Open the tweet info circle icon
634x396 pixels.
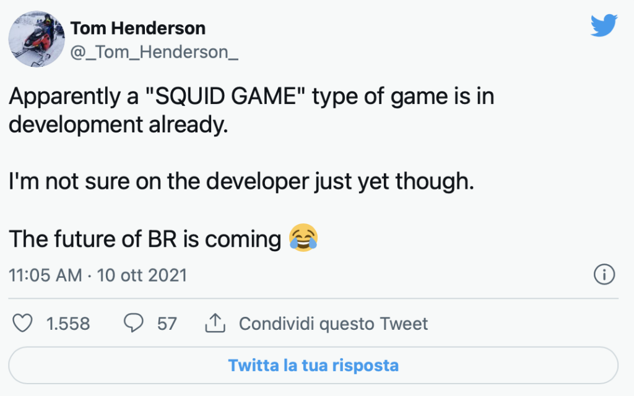(x=604, y=274)
